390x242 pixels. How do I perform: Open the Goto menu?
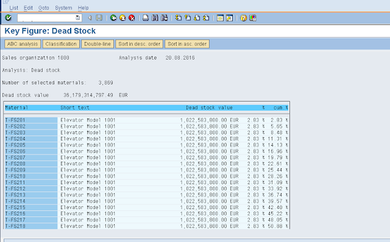tap(43, 8)
